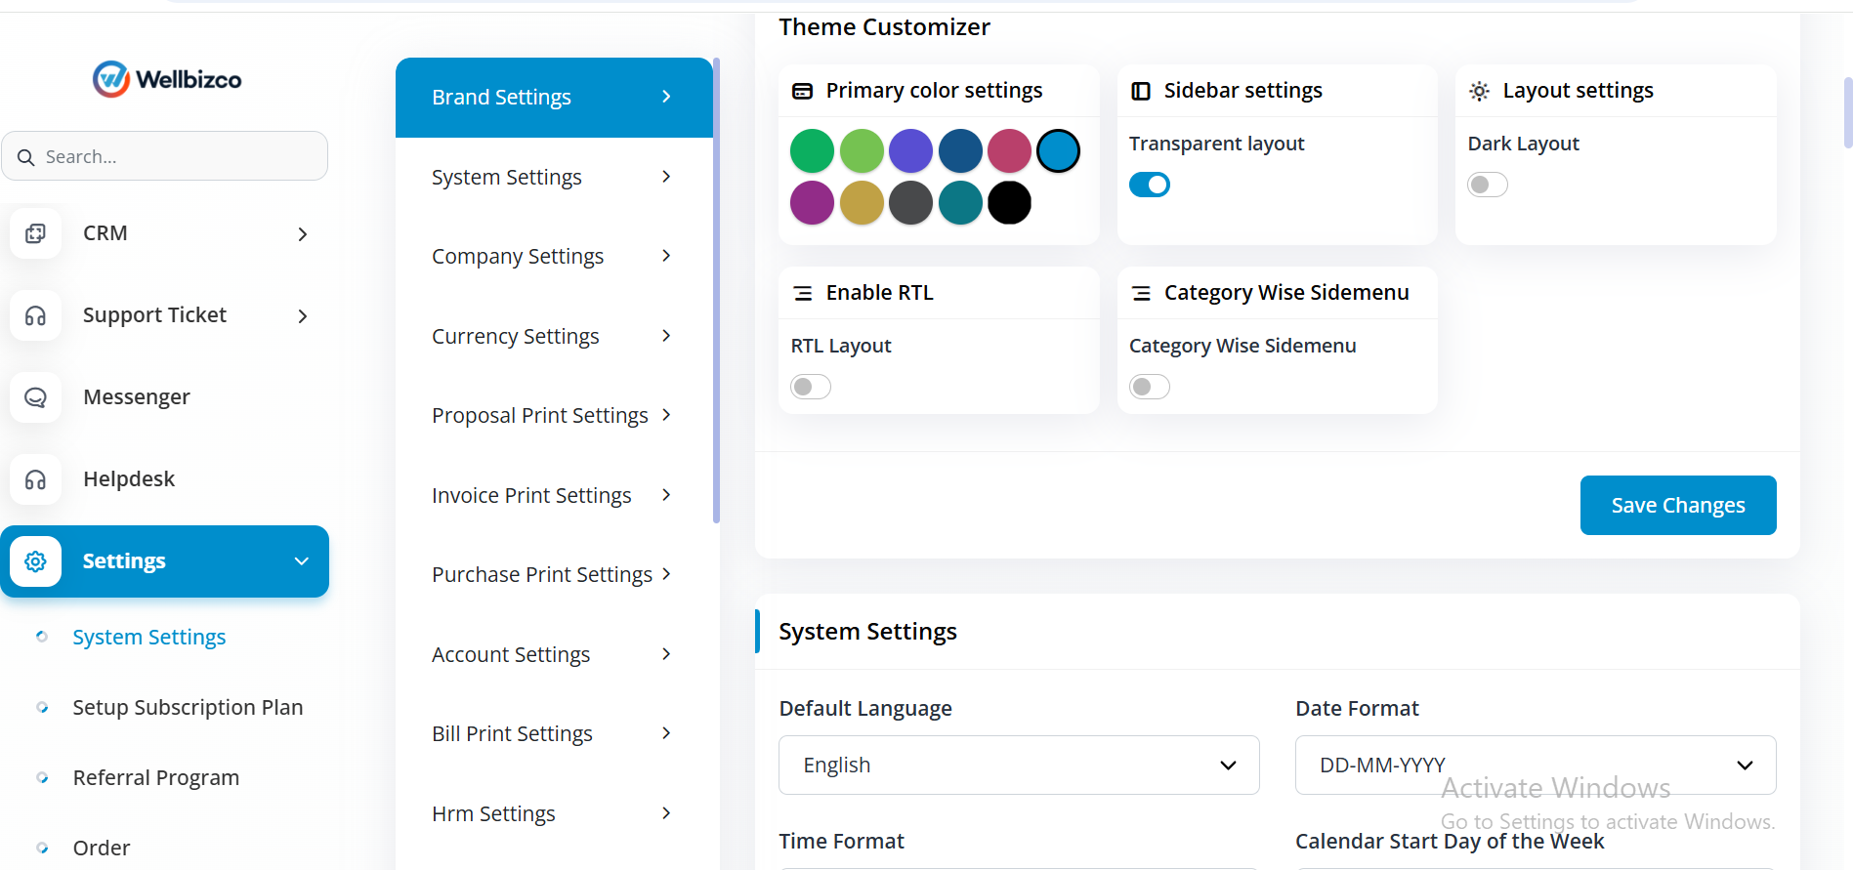Click arrow next to System Settings tab
Viewport: 1853px width, 870px height.
(x=666, y=177)
